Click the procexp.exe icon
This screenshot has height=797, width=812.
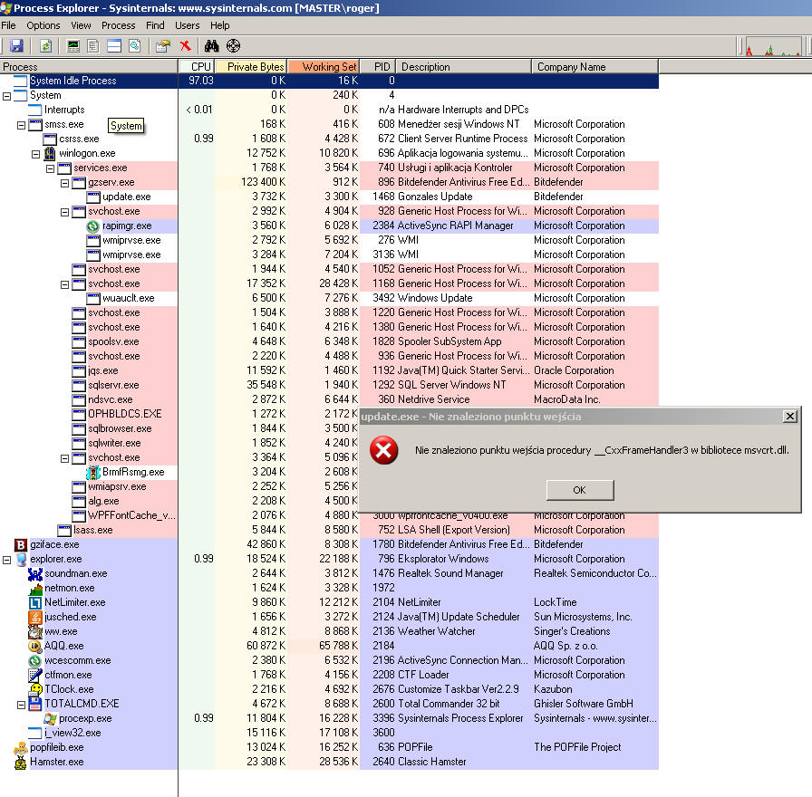(x=50, y=718)
